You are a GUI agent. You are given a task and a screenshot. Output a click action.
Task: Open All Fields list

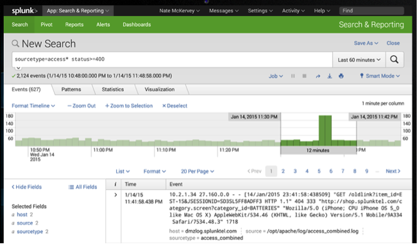coord(83,187)
